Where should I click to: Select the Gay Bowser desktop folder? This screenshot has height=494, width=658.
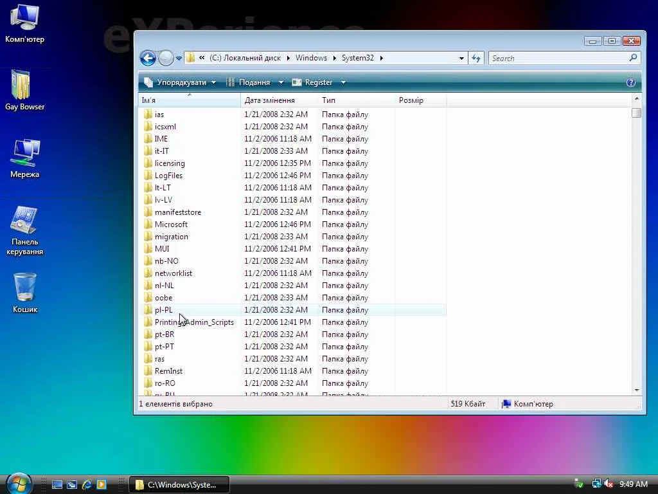tap(24, 90)
